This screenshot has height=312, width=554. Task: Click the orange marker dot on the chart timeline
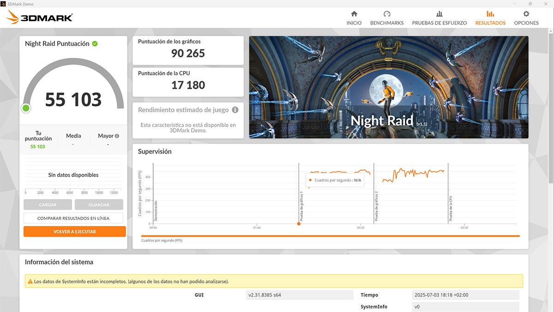tap(299, 224)
